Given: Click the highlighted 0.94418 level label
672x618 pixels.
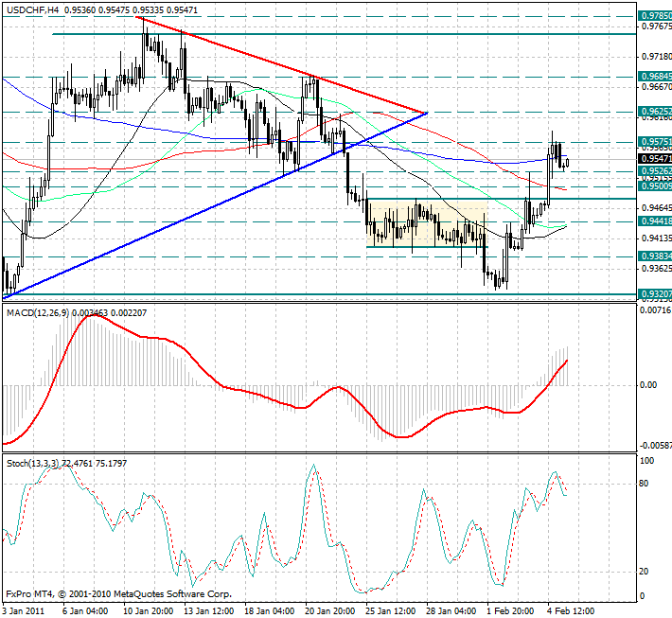Looking at the screenshot, I should point(655,221).
